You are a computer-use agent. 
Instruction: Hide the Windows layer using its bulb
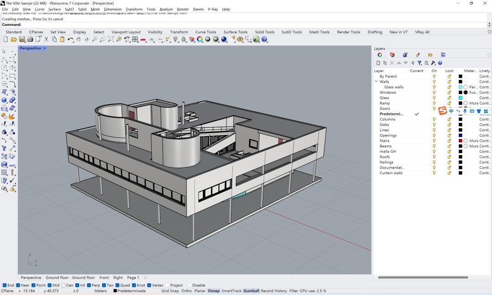coord(434,92)
